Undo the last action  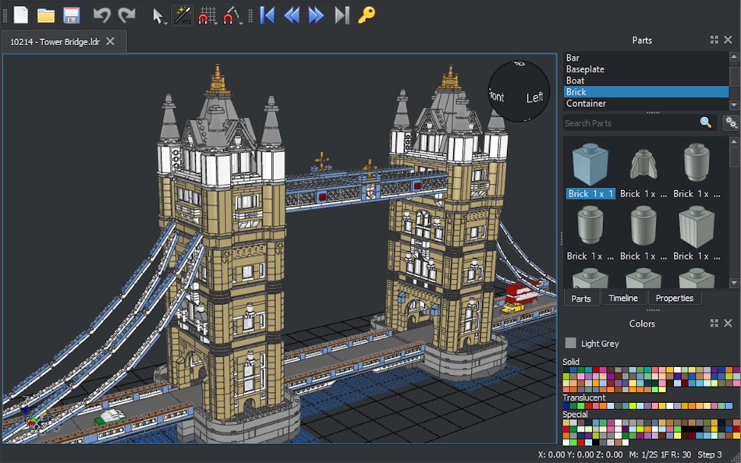point(101,16)
